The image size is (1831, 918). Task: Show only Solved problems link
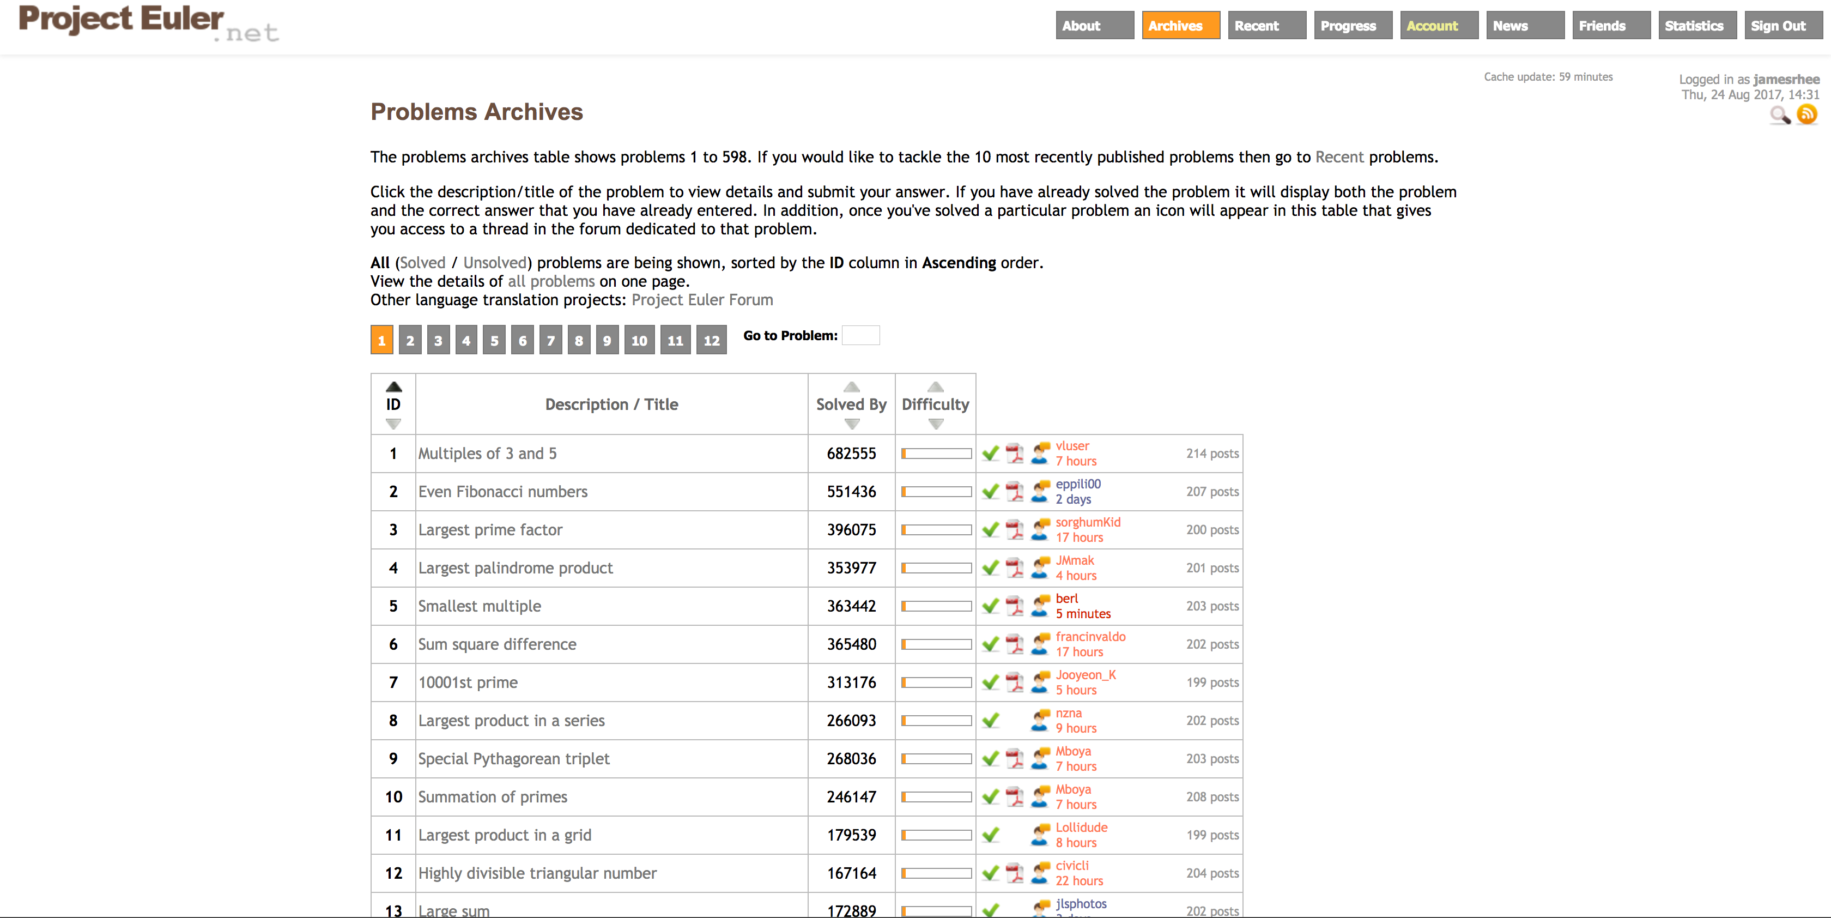[x=423, y=262]
